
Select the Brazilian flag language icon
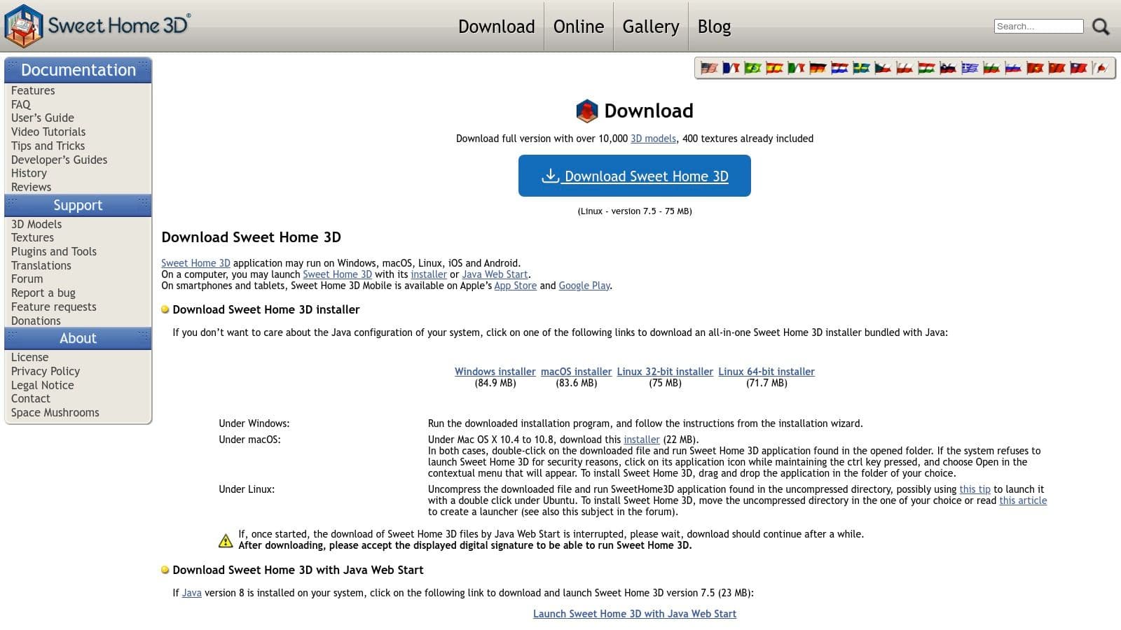[752, 68]
